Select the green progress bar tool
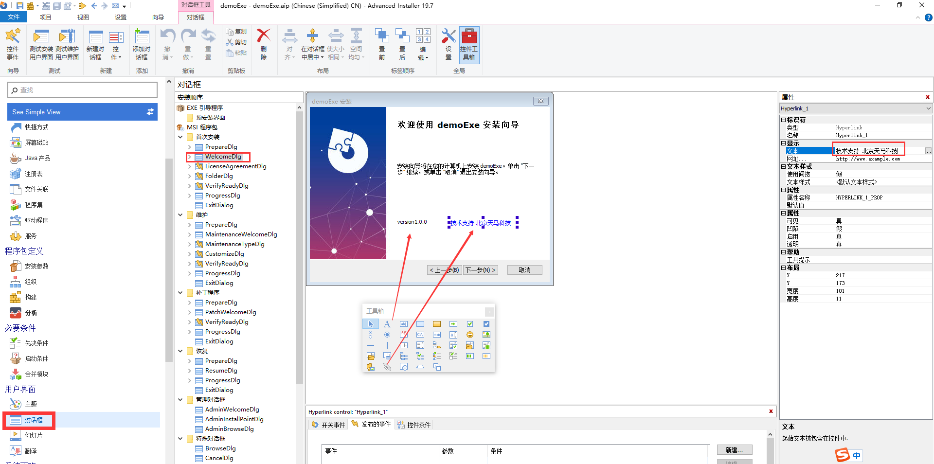Viewport: 934px width, 464px height. pos(470,356)
